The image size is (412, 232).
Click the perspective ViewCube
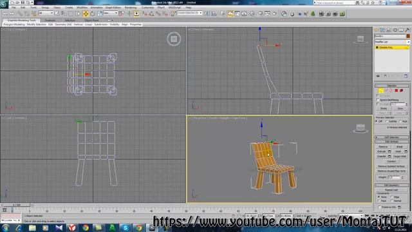[x=360, y=128]
